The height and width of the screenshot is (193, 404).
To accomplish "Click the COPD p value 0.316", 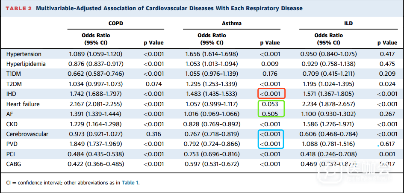I will (x=153, y=134).
